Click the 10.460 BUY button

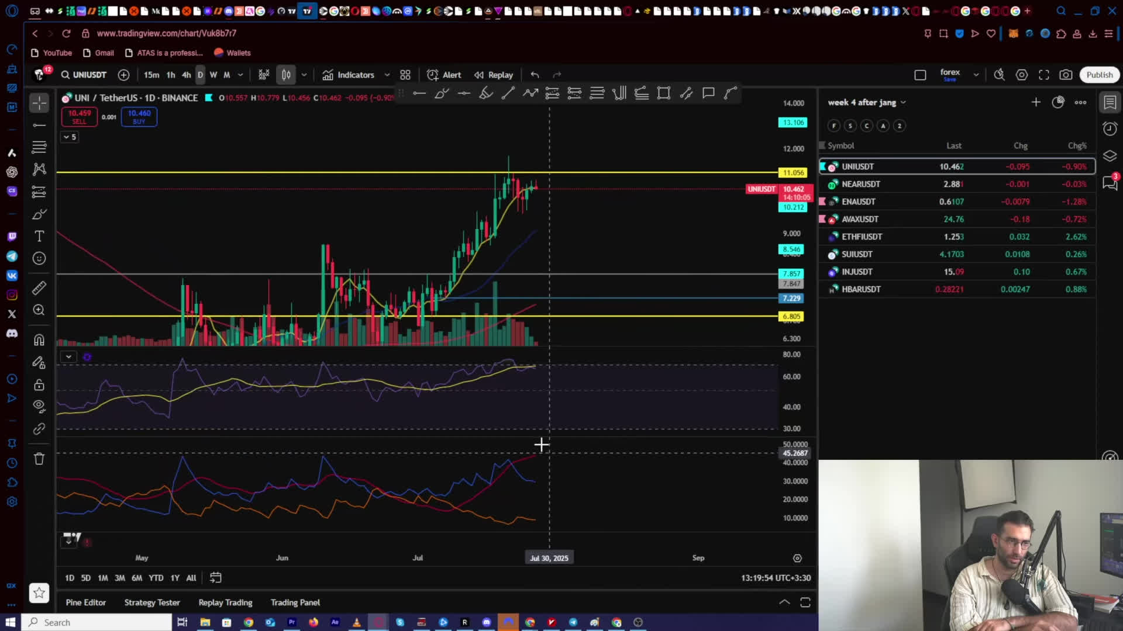[x=139, y=117]
